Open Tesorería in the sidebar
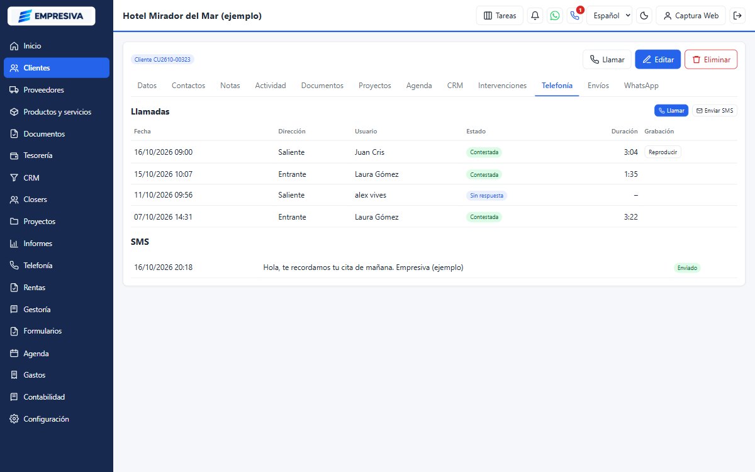Screen dimensions: 755x472 point(57,155)
